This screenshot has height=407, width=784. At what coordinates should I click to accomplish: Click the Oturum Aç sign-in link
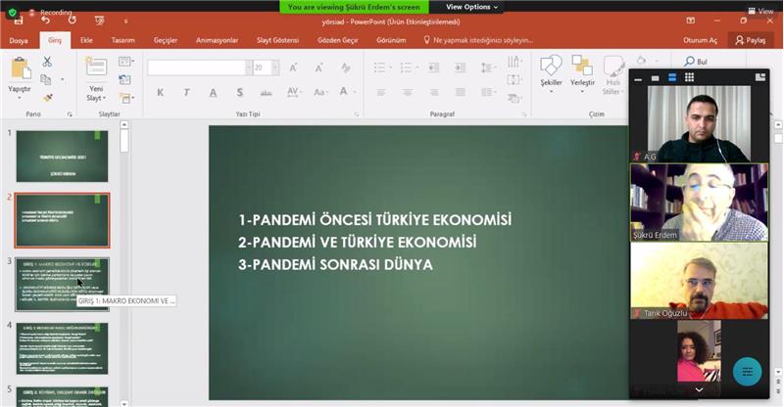point(701,40)
